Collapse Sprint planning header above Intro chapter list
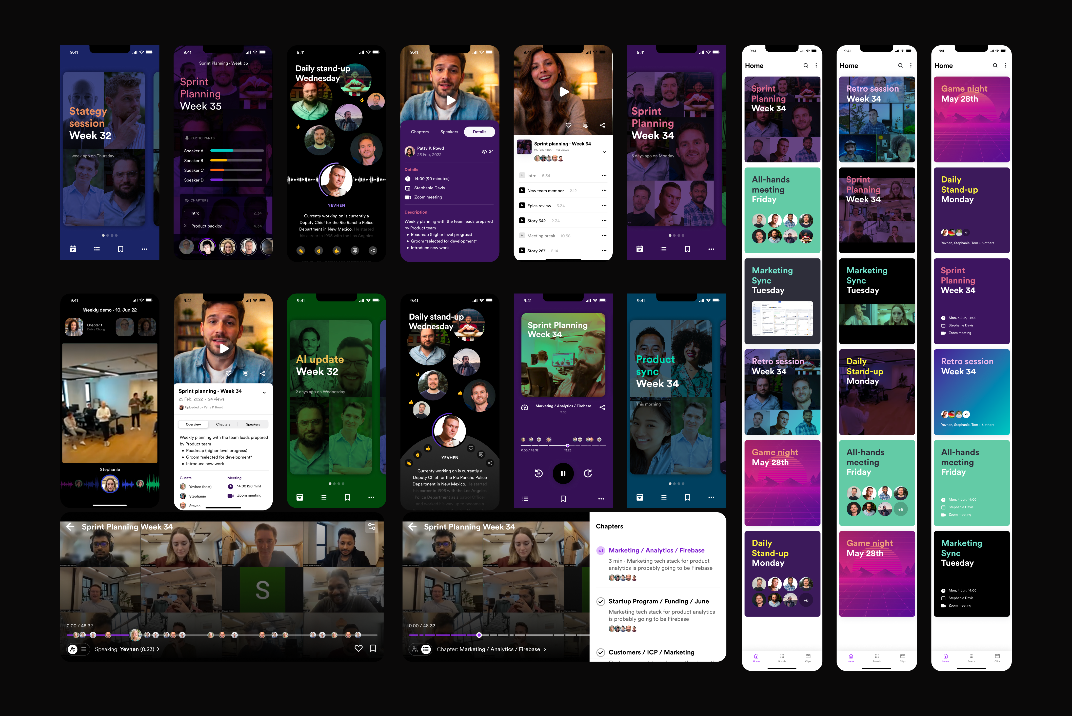Screen dimensions: 1072x716 tap(604, 152)
